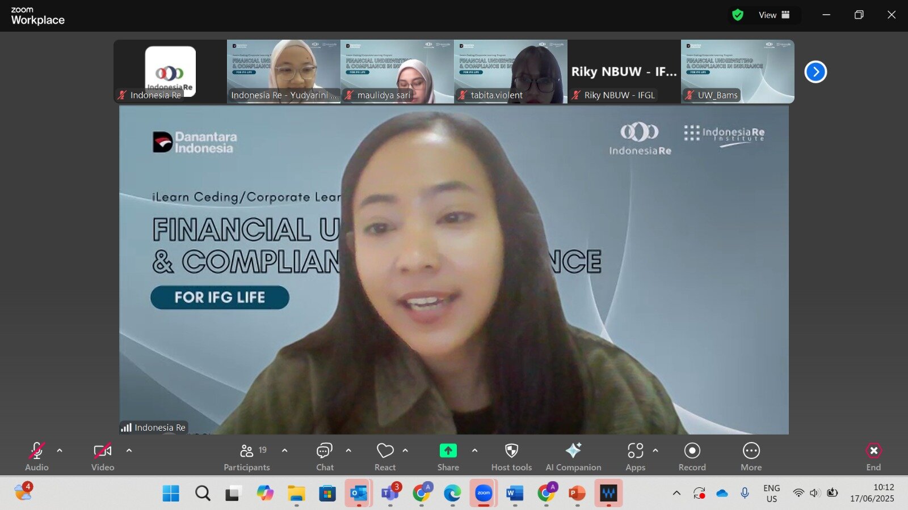Unmute the microphone with Audio button
The width and height of the screenshot is (908, 510).
[x=37, y=456]
